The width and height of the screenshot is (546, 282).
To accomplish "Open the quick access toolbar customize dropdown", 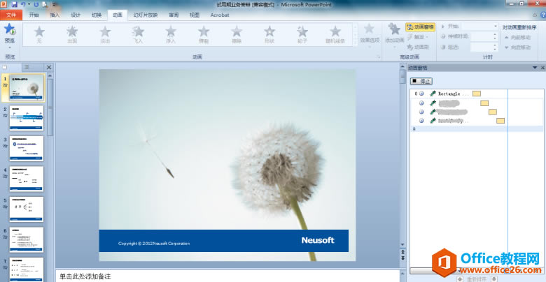I will [x=55, y=4].
